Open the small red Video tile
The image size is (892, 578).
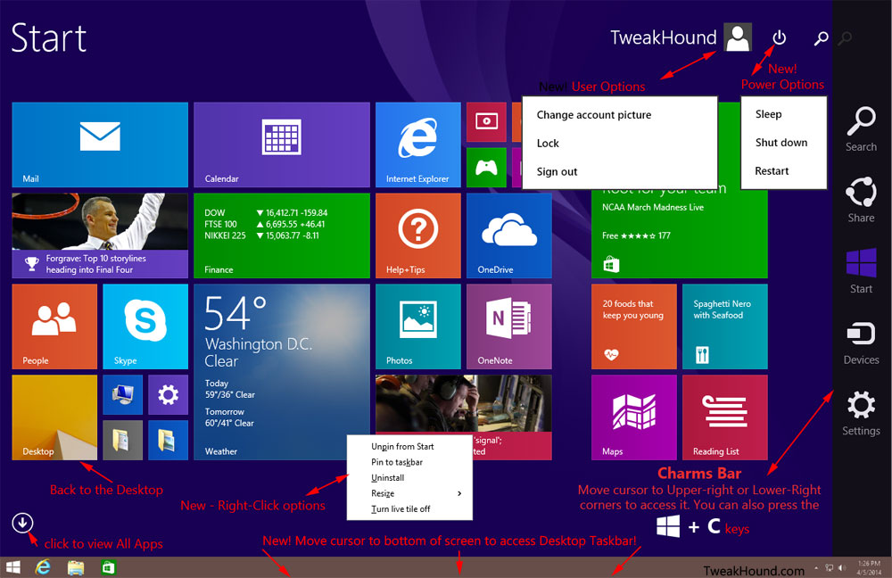(x=486, y=121)
